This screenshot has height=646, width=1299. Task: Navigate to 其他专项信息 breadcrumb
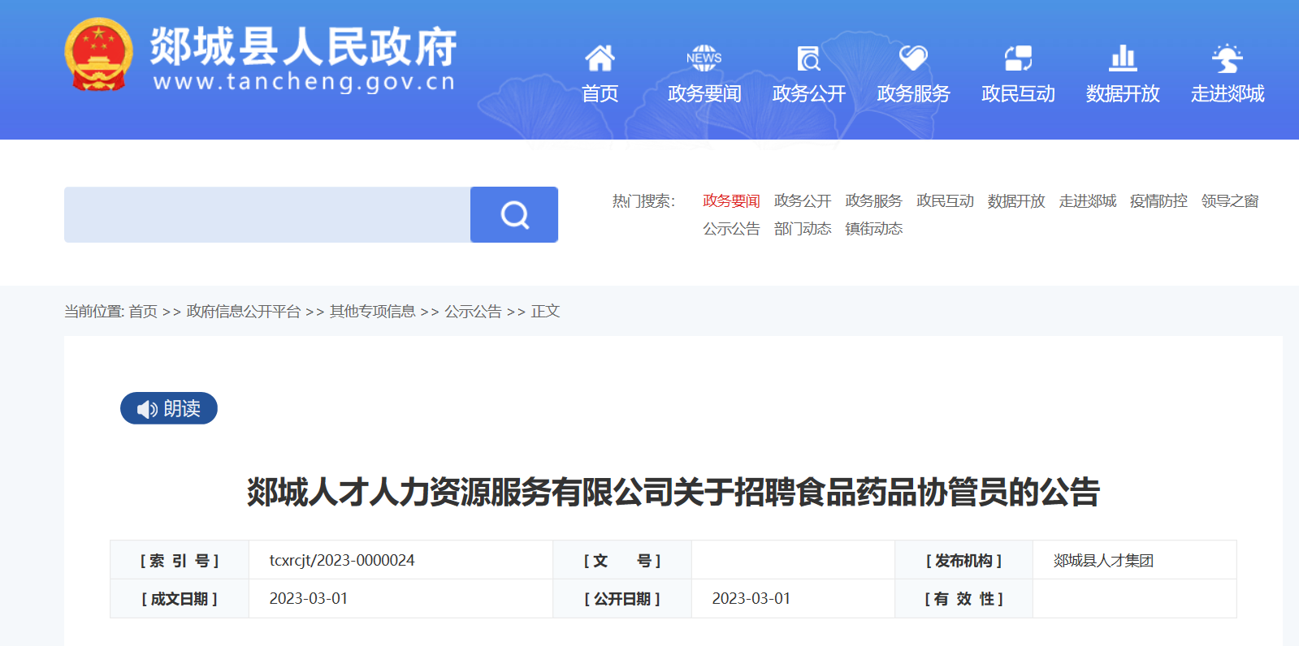tap(372, 312)
